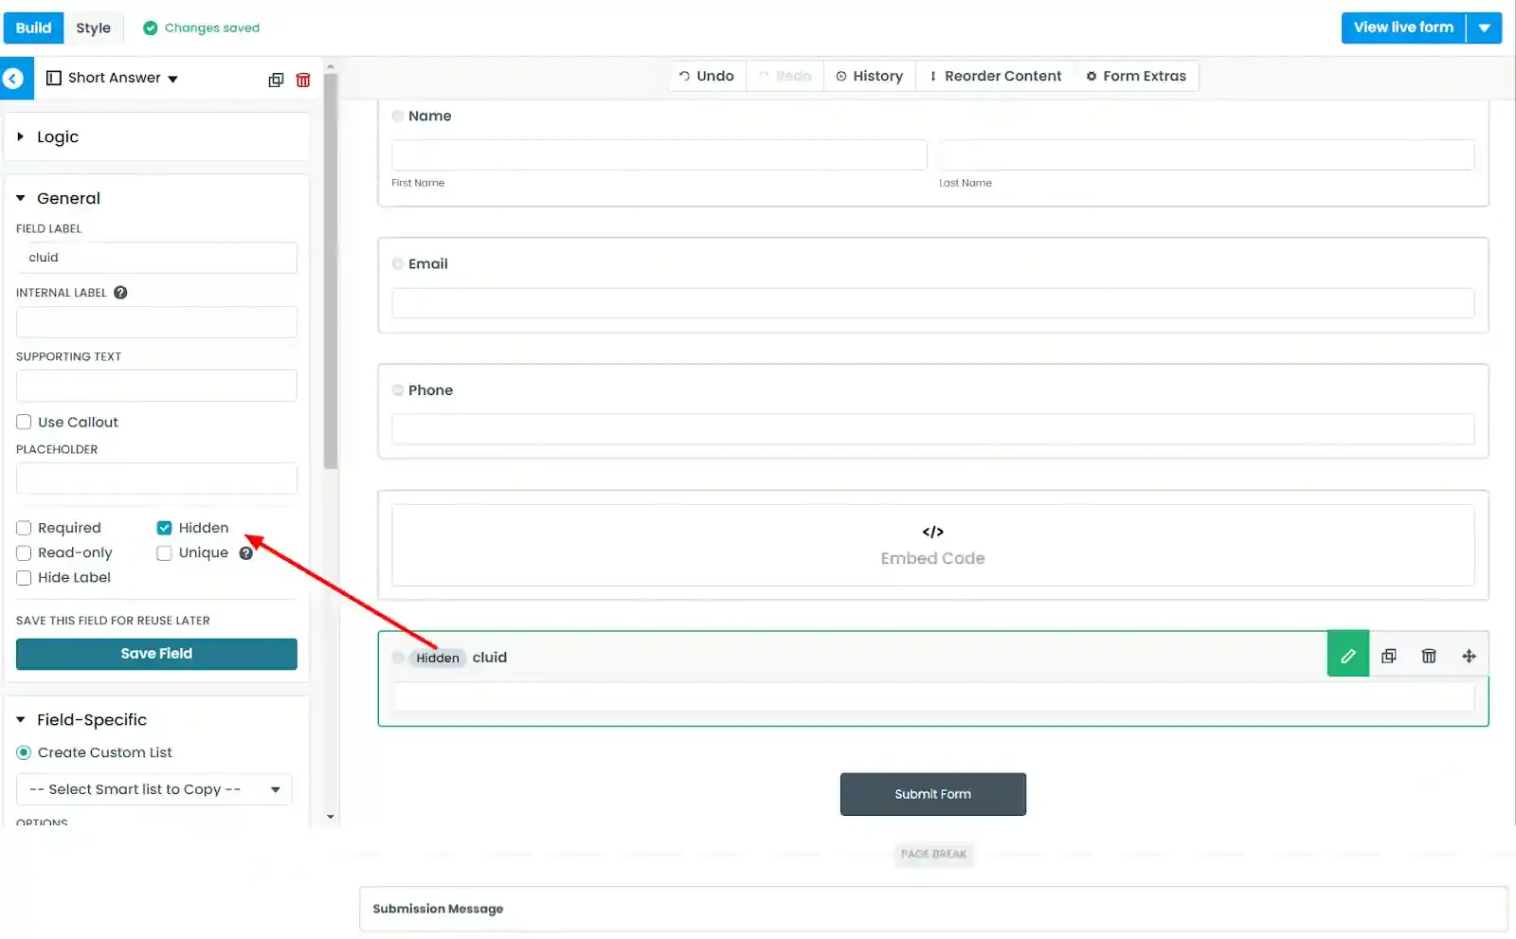This screenshot has width=1516, height=939.
Task: Open Select Smart list to Copy dropdown
Action: click(x=154, y=790)
